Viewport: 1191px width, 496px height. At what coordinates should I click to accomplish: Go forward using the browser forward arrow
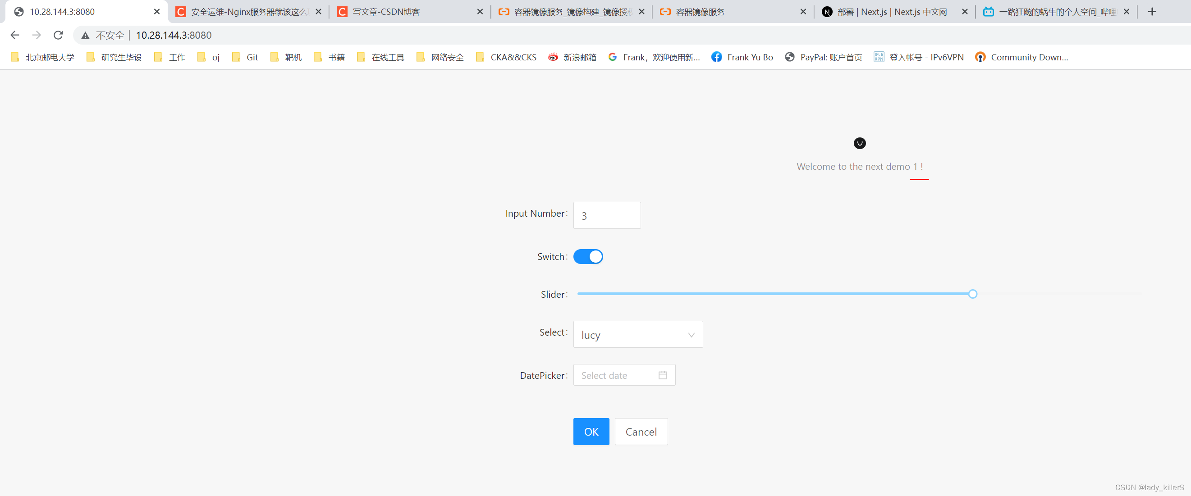coord(37,35)
